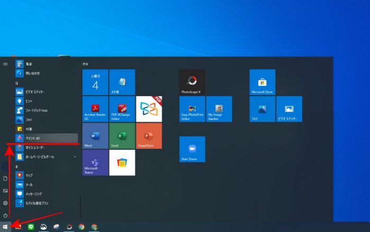Open the マップ app
The height and width of the screenshot is (232, 370).
47,175
